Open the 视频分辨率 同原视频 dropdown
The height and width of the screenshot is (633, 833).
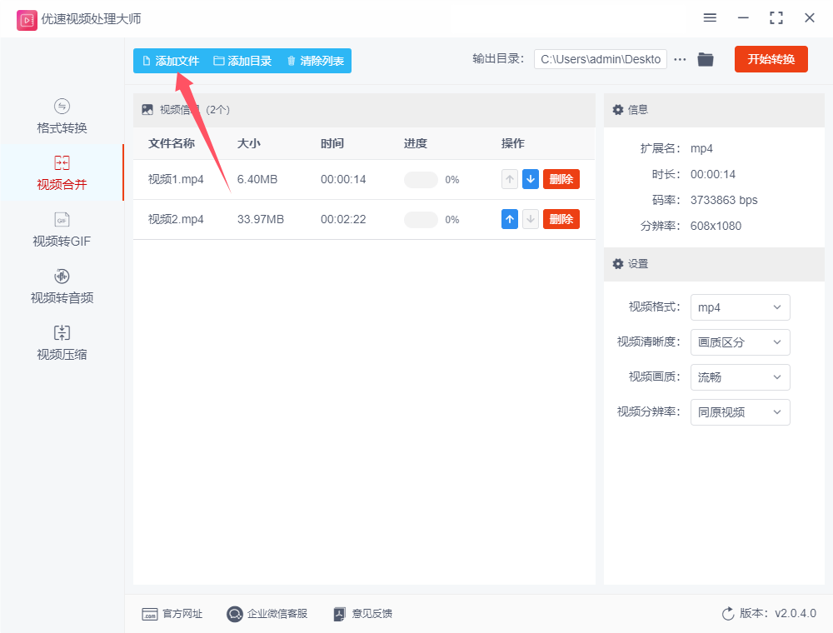click(740, 412)
